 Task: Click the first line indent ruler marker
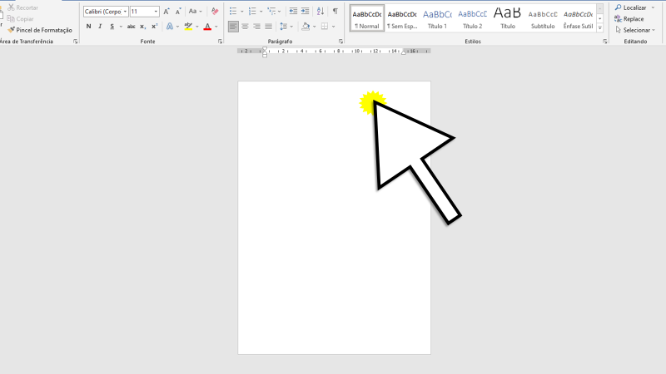click(x=265, y=50)
